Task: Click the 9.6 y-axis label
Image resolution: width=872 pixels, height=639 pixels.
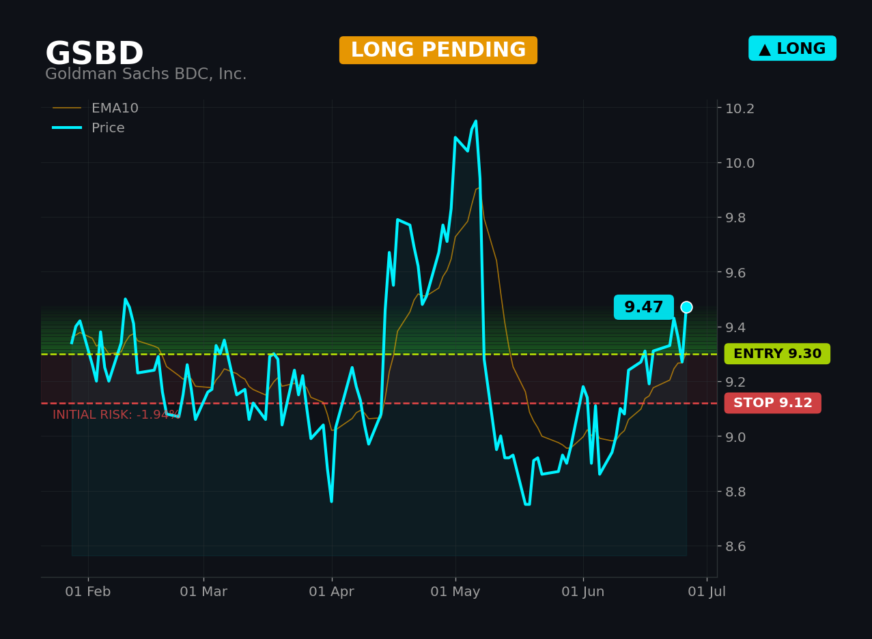Action: [x=735, y=273]
